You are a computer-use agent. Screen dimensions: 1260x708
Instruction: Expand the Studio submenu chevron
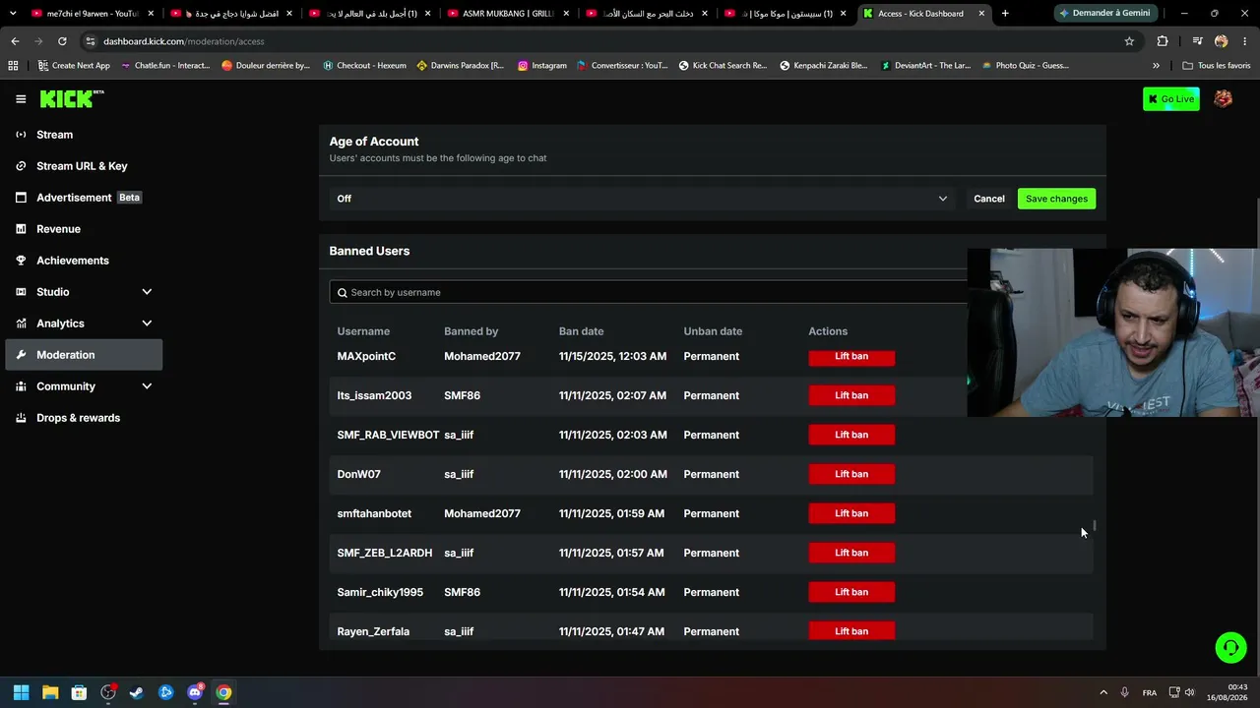pyautogui.click(x=147, y=292)
